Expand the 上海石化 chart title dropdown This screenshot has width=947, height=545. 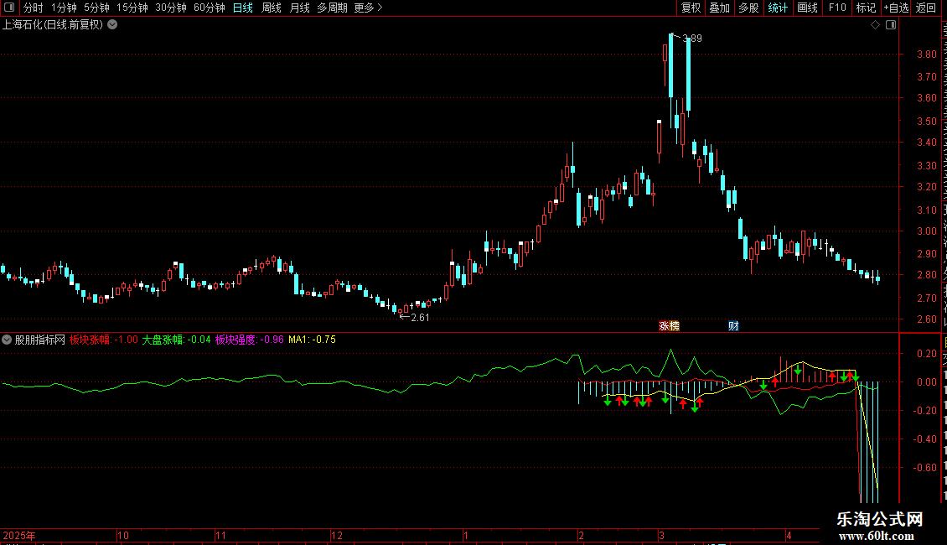click(x=112, y=25)
